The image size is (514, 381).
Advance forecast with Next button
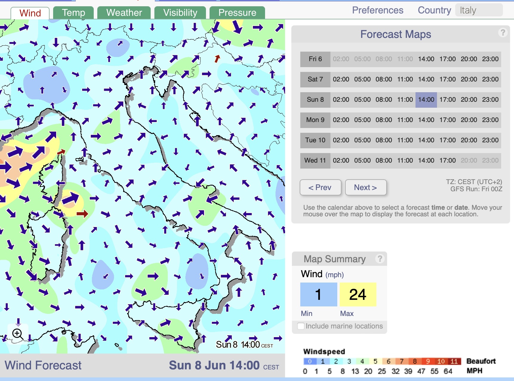(366, 187)
